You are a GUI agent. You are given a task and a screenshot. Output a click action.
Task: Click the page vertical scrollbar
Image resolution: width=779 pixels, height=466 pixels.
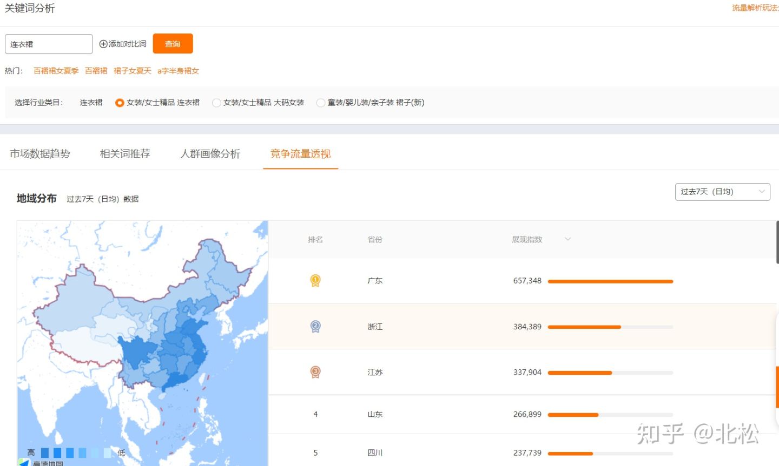click(777, 242)
